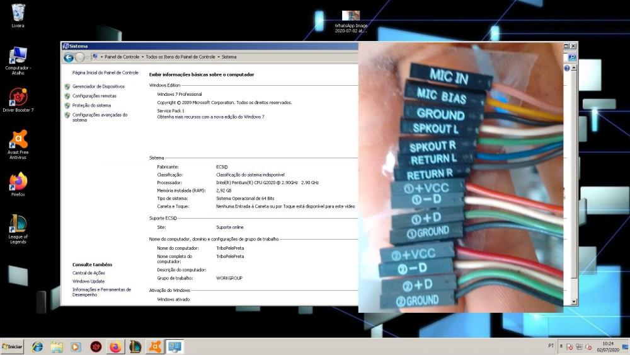Open Central de Ações link

[x=88, y=273]
